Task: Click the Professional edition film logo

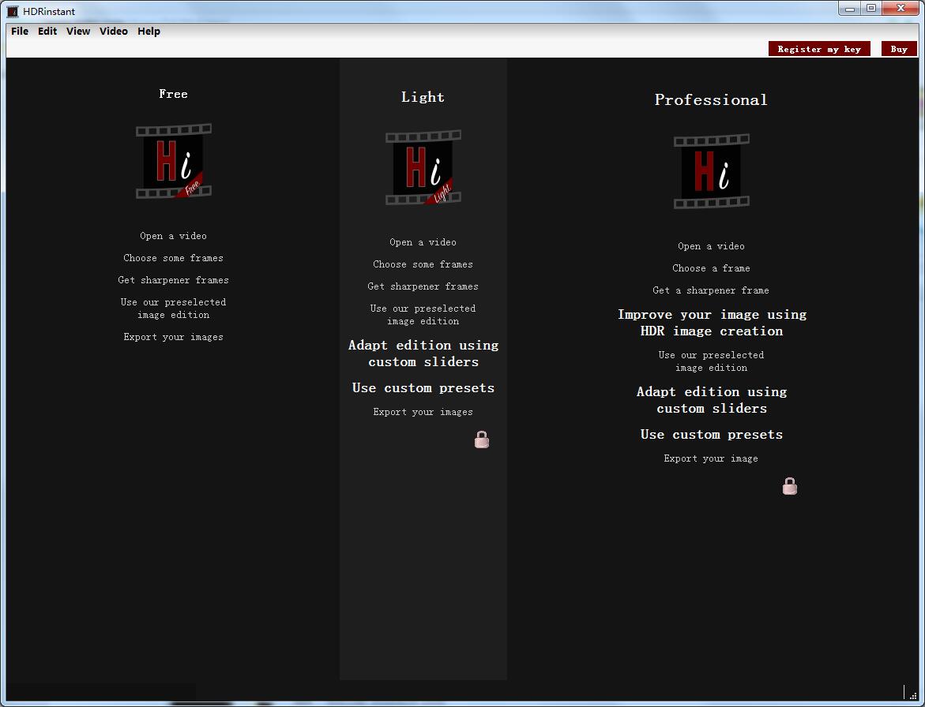Action: pyautogui.click(x=711, y=171)
